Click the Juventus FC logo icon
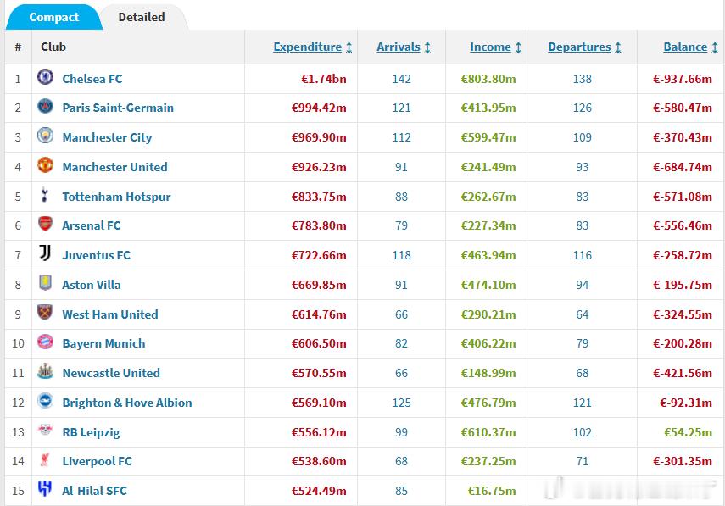This screenshot has width=725, height=506. [46, 254]
